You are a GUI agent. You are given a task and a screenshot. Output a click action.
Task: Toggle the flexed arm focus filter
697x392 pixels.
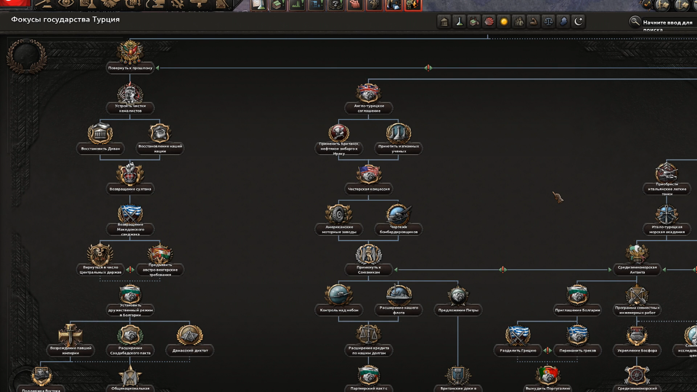pos(534,22)
